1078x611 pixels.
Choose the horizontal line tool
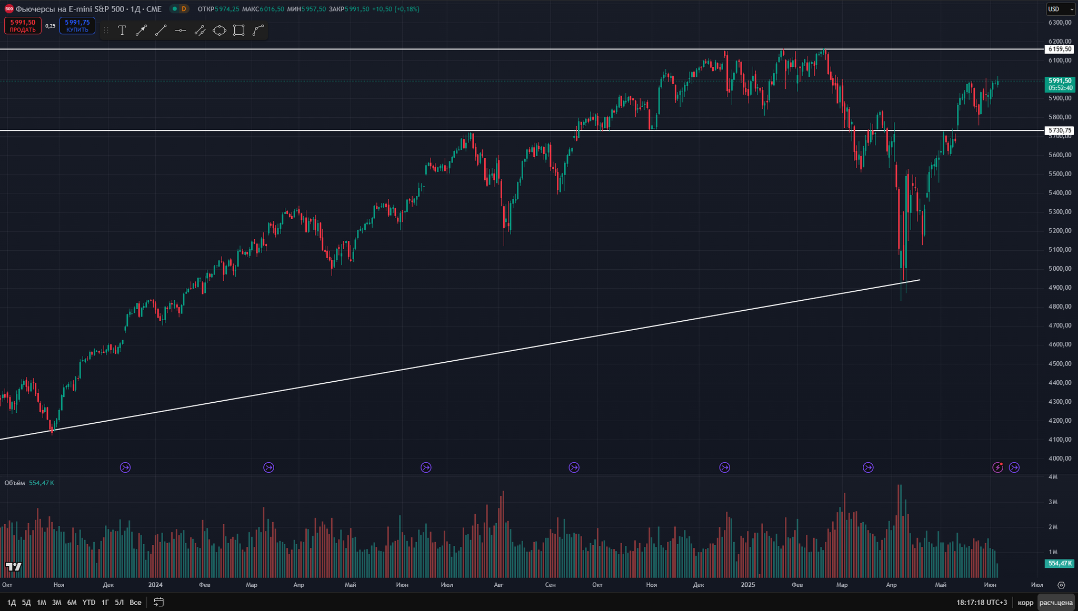[180, 30]
